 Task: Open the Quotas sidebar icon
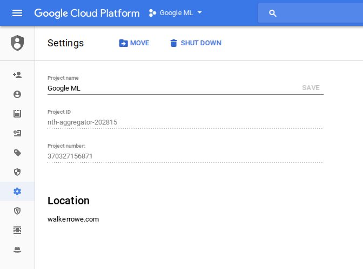[x=17, y=114]
